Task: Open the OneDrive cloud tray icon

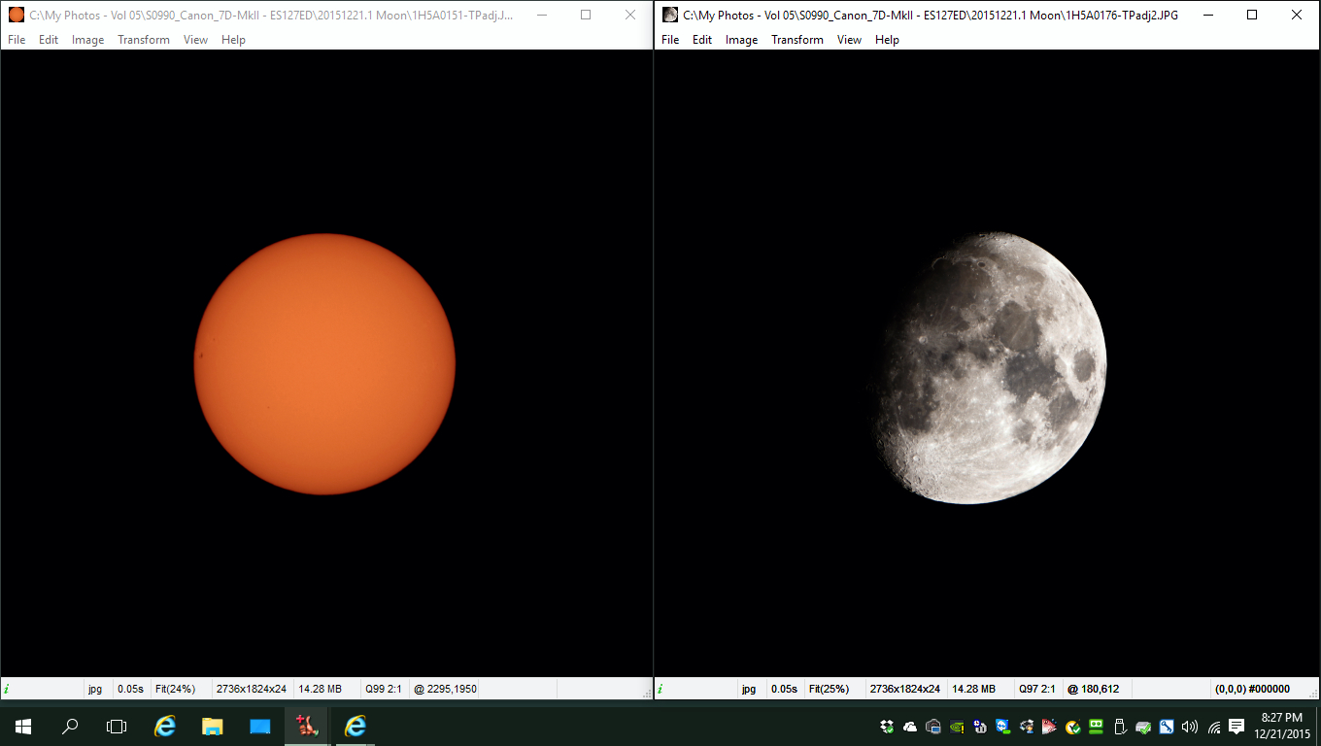Action: 910,727
